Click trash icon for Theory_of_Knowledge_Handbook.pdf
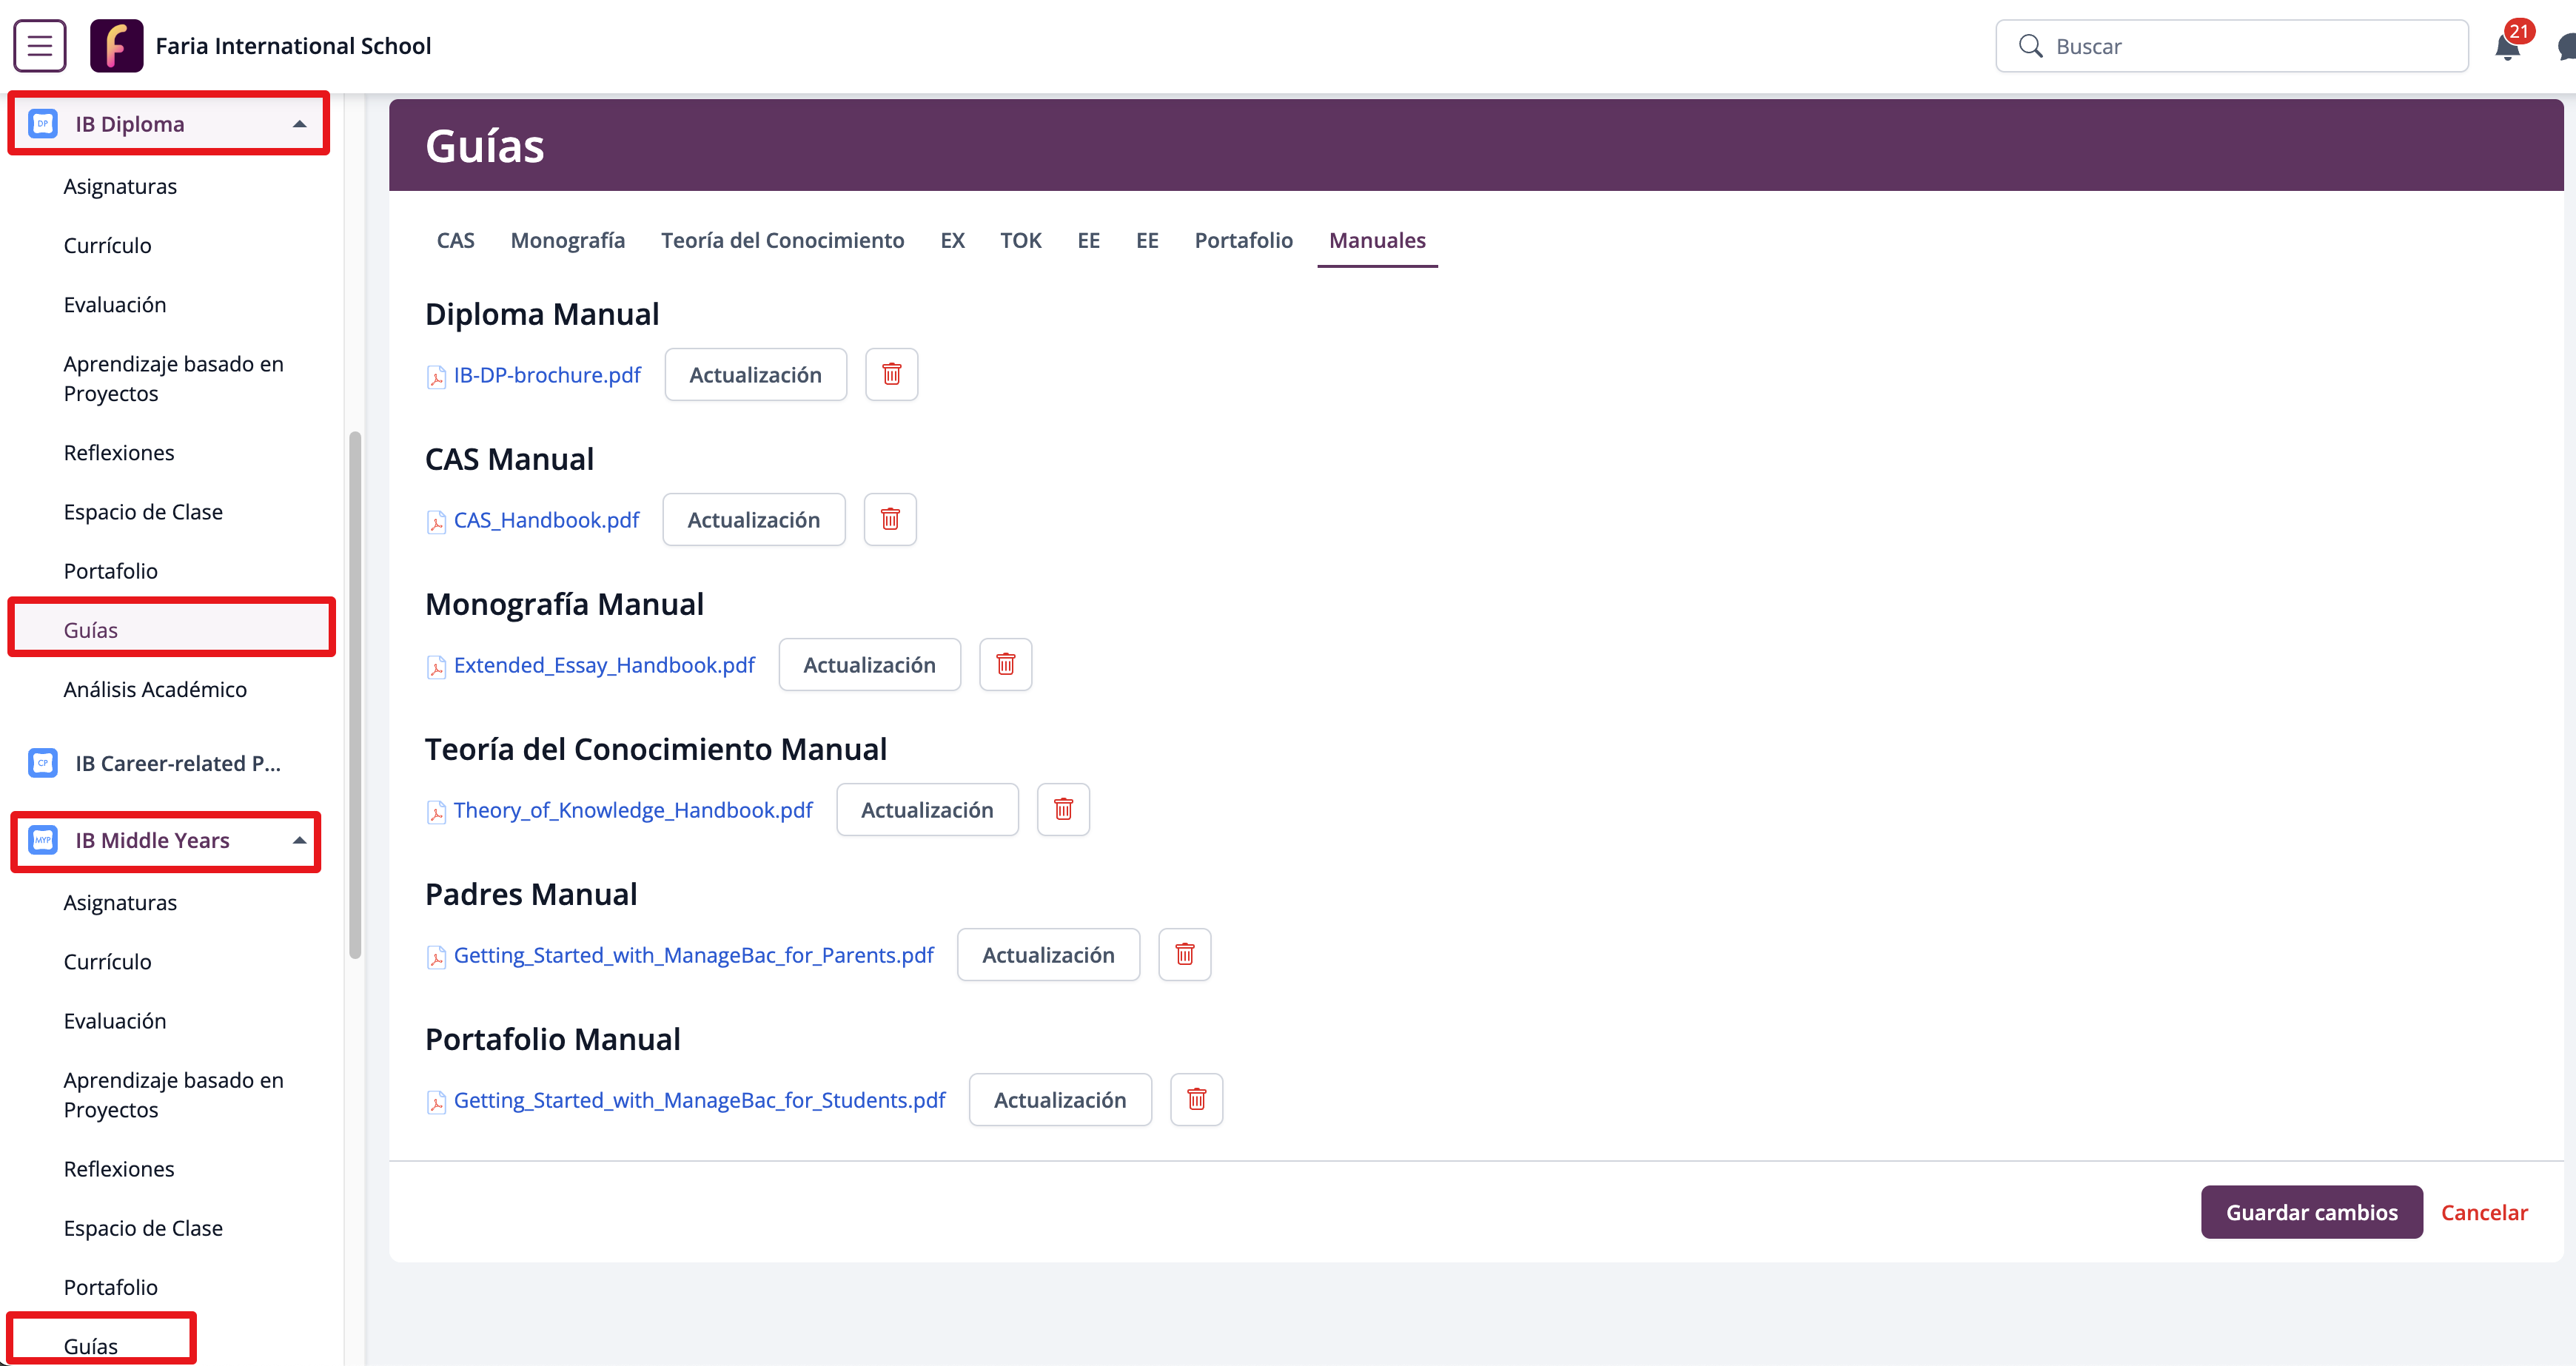2576x1366 pixels. click(x=1063, y=809)
